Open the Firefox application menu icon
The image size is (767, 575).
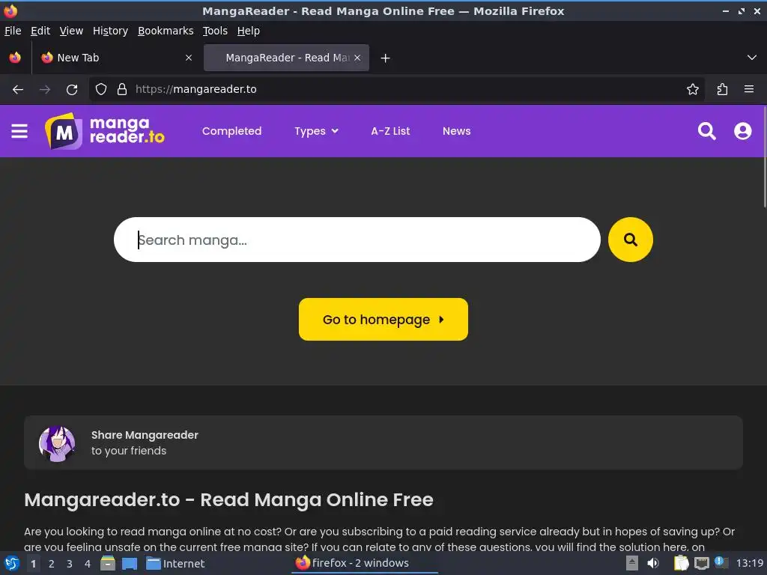pos(749,90)
